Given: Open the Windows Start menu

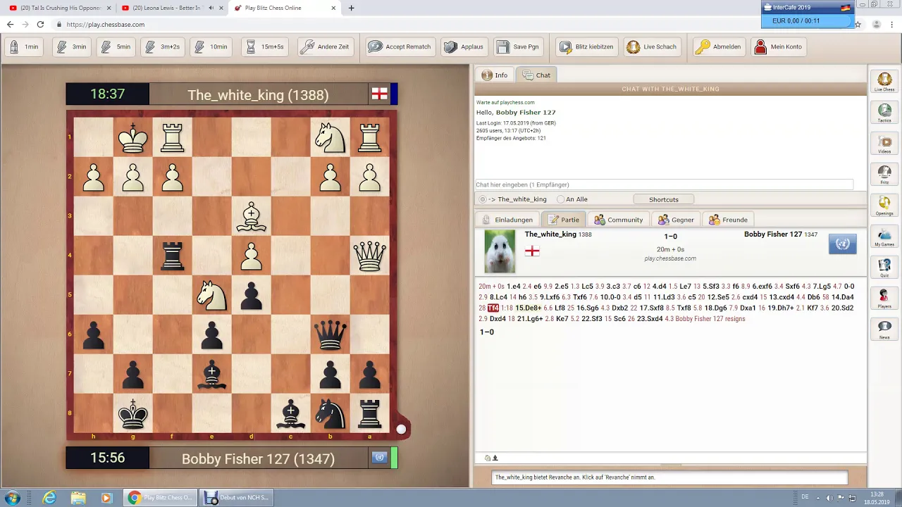Looking at the screenshot, I should (x=12, y=498).
